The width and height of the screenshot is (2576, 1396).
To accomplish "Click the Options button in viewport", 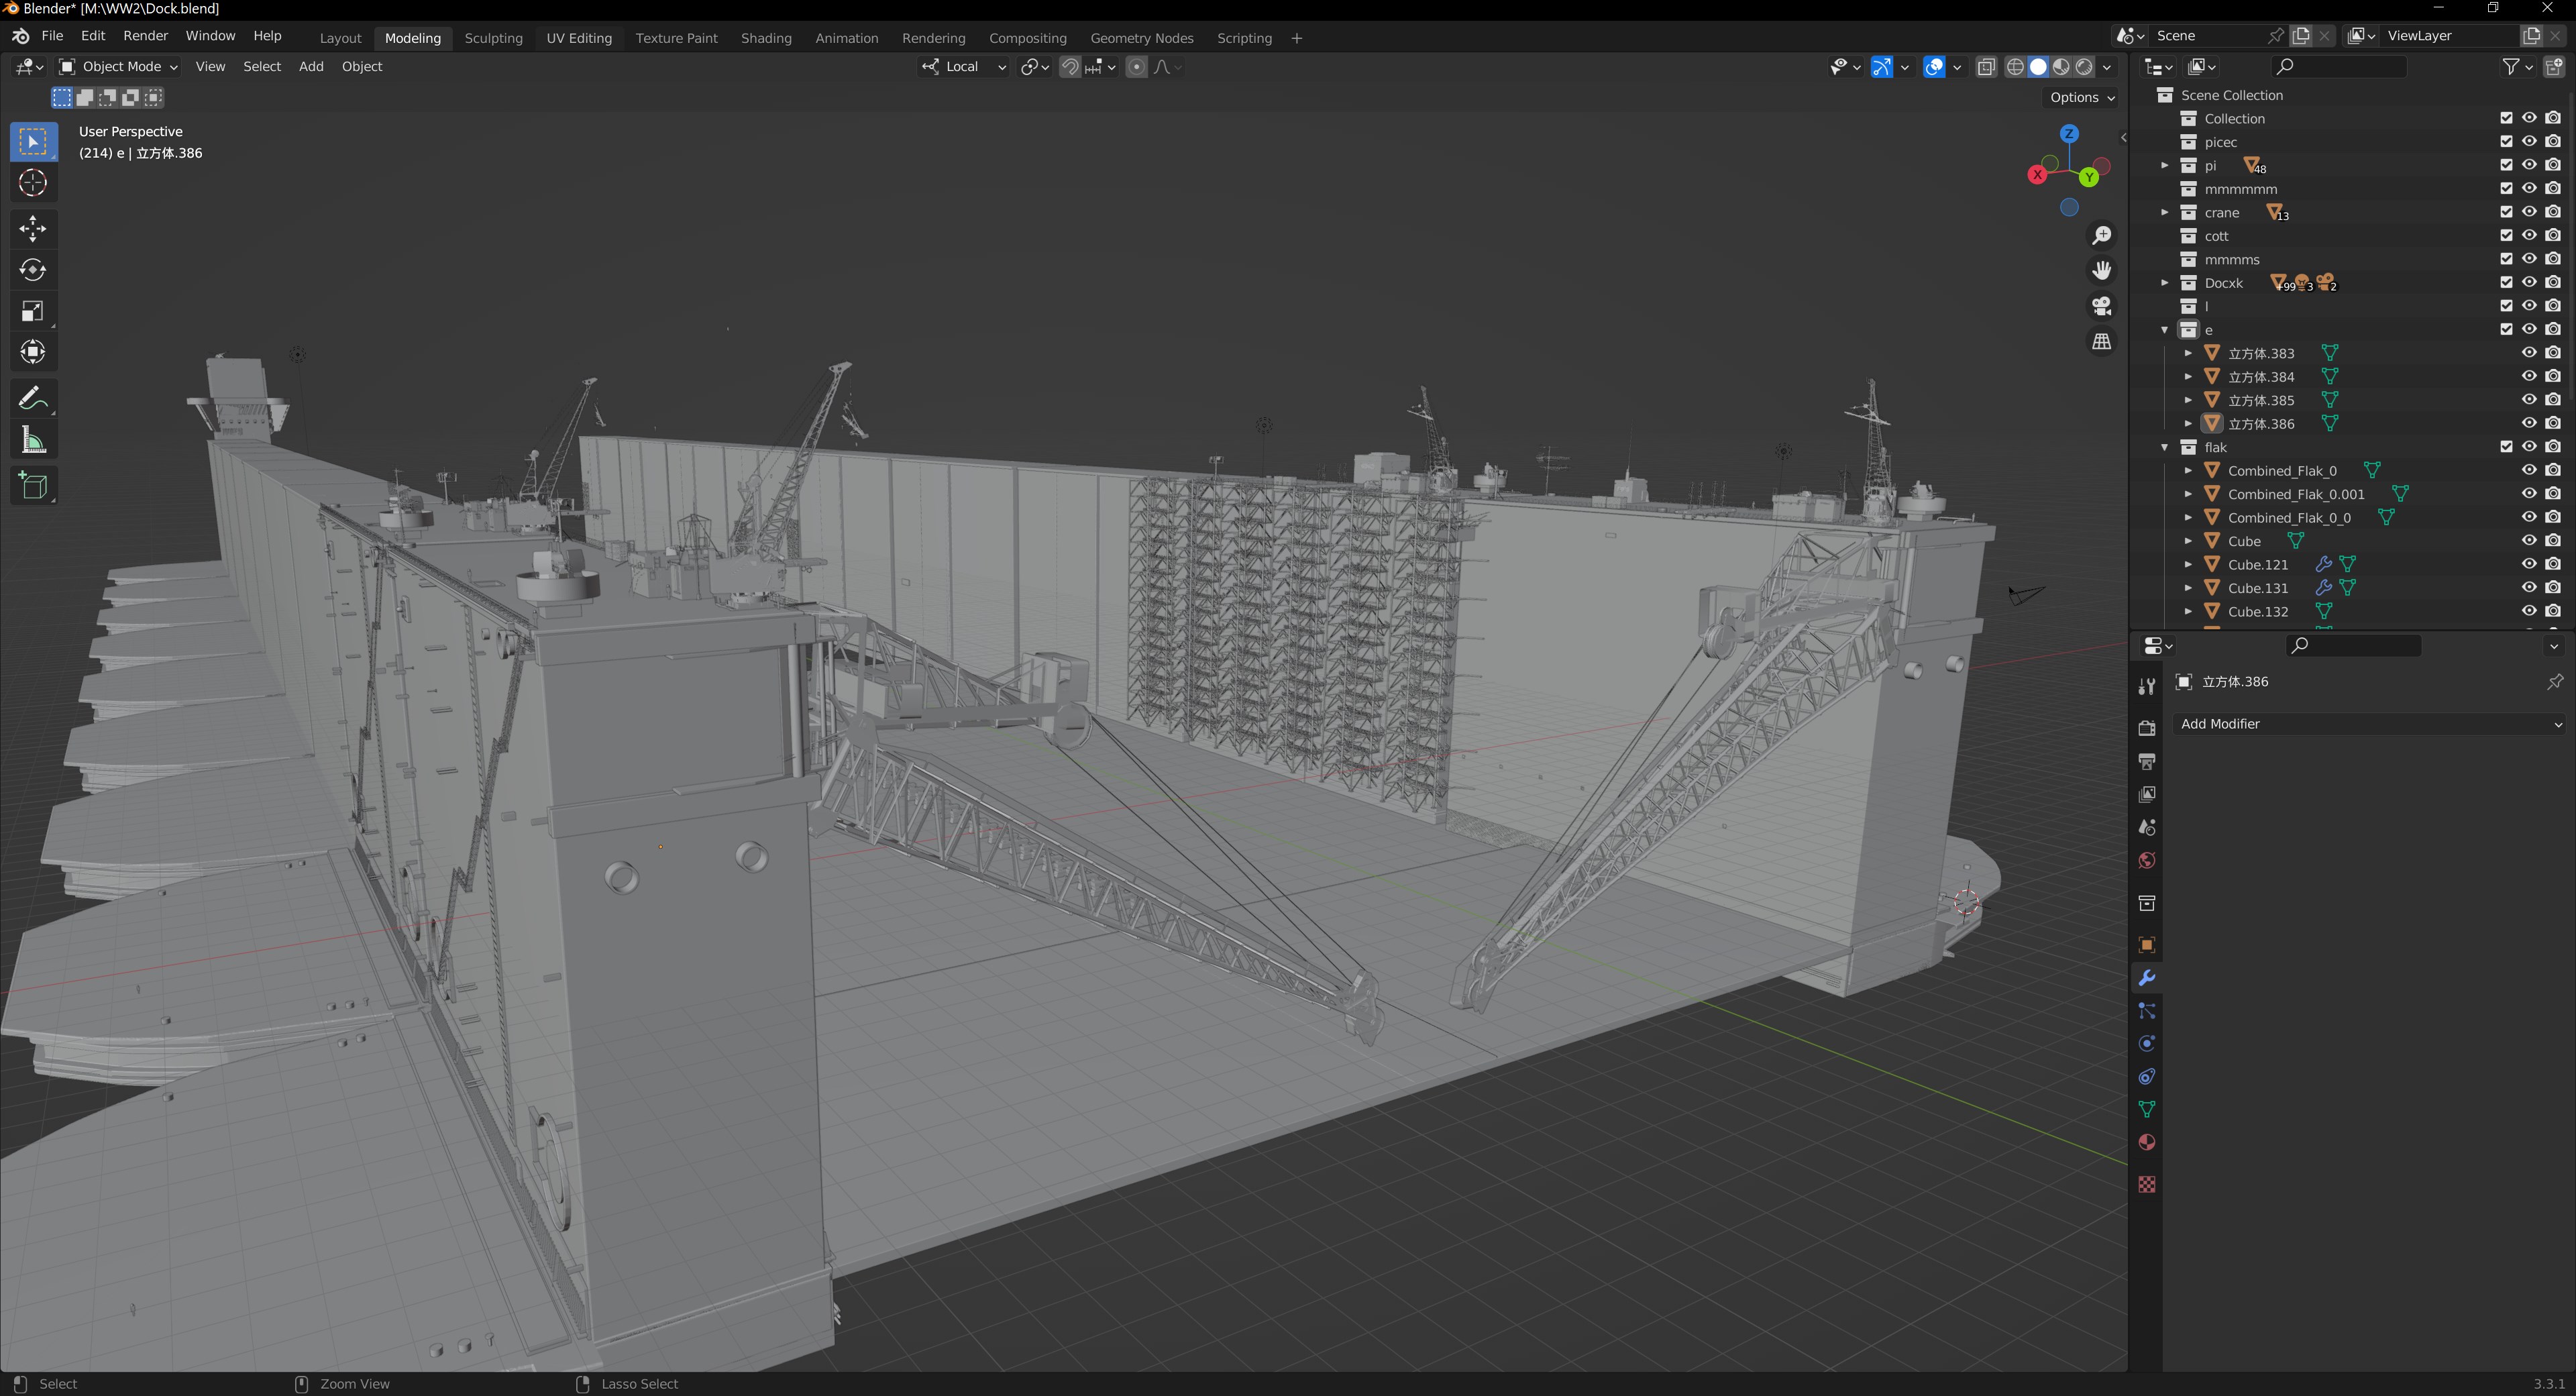I will (x=2081, y=97).
